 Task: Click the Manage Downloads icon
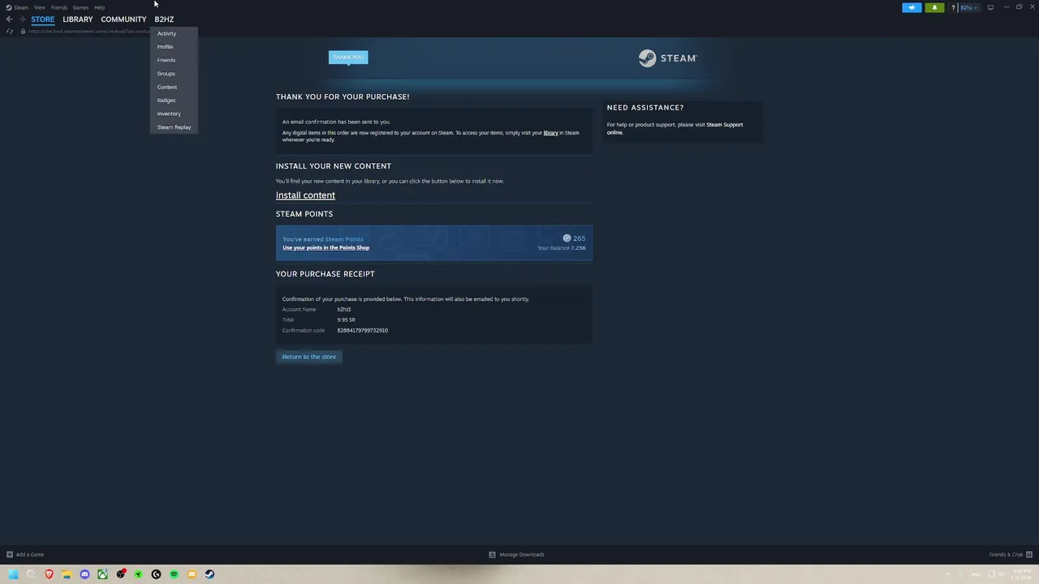coord(492,555)
